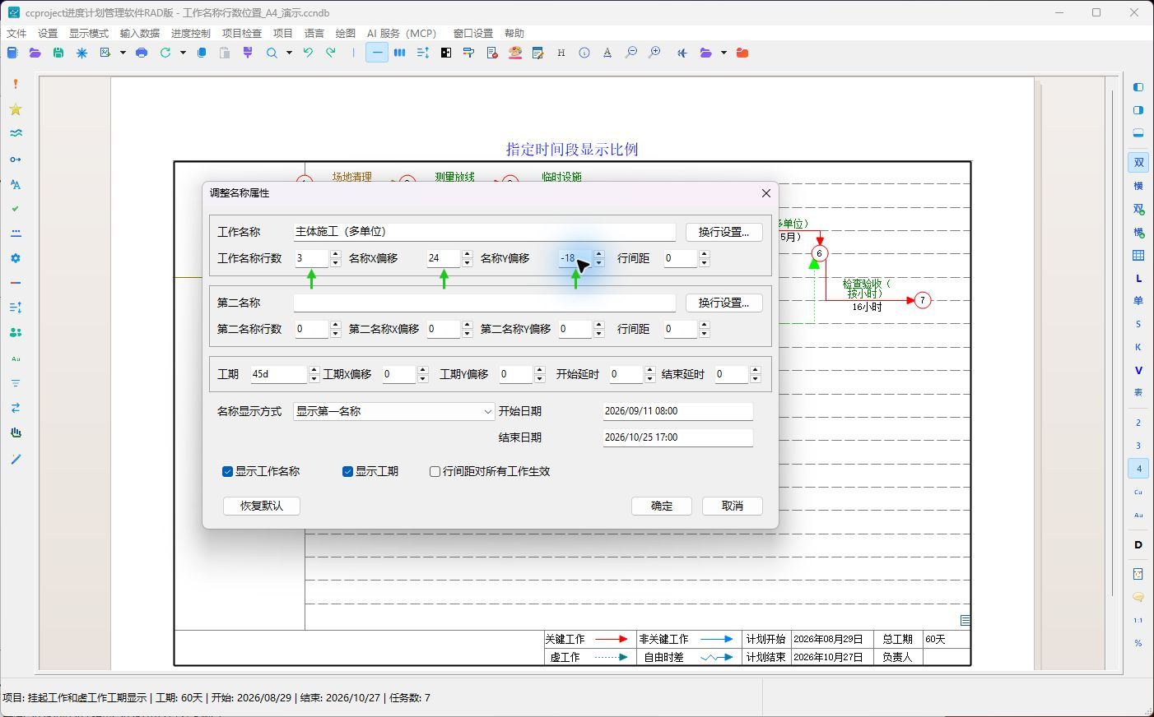Click the red exclamation icon in left sidebar
The height and width of the screenshot is (717, 1154).
(x=16, y=84)
